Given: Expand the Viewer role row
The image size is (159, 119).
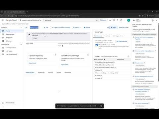Looking at the screenshot, I should click(x=95, y=78).
